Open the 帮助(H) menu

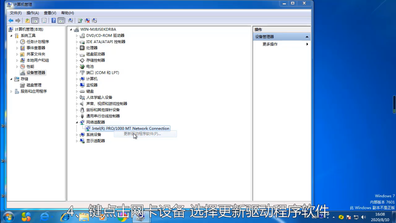(68, 13)
